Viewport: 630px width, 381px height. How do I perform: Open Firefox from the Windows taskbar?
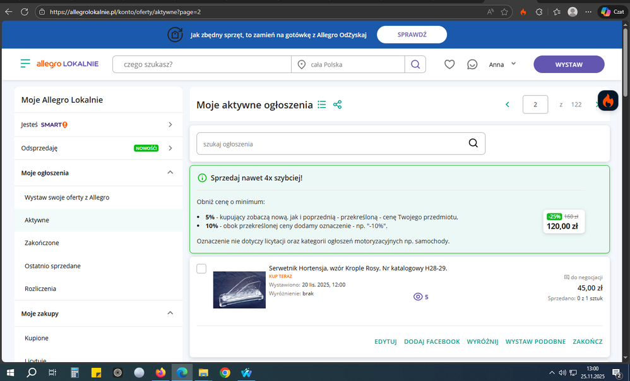pyautogui.click(x=160, y=372)
